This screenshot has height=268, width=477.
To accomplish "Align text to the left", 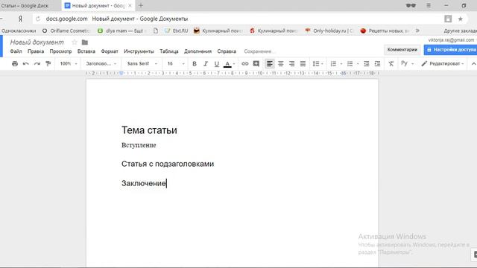I will tap(270, 64).
